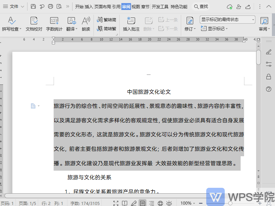Open Print Preview icon

pyautogui.click(x=59, y=7)
